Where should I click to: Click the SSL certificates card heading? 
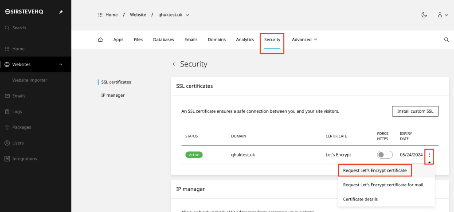pyautogui.click(x=195, y=86)
